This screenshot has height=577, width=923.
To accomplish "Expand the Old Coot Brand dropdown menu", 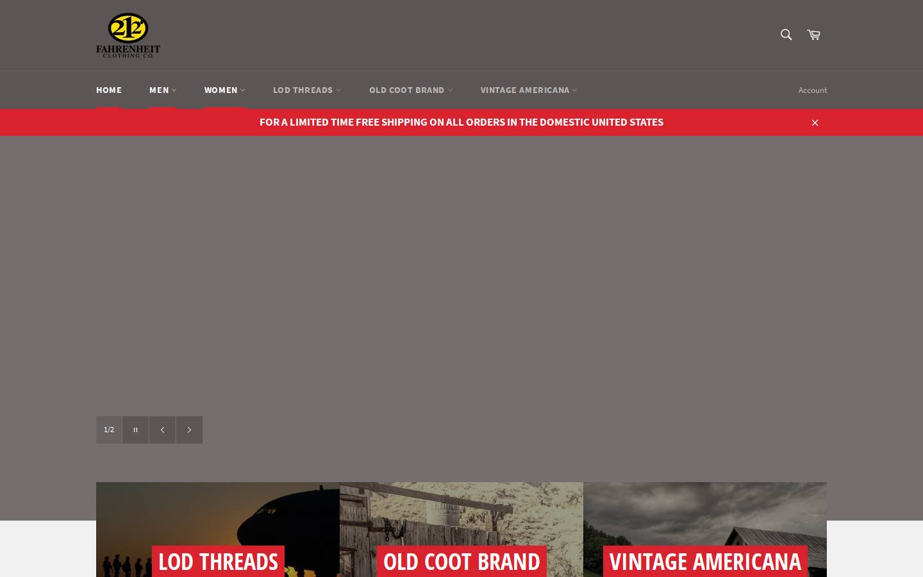I will click(x=411, y=90).
